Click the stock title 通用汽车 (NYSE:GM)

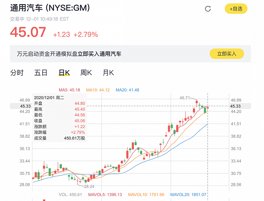click(50, 8)
